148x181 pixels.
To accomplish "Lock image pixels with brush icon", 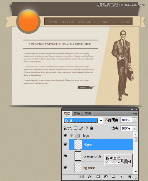I will point(81,128).
